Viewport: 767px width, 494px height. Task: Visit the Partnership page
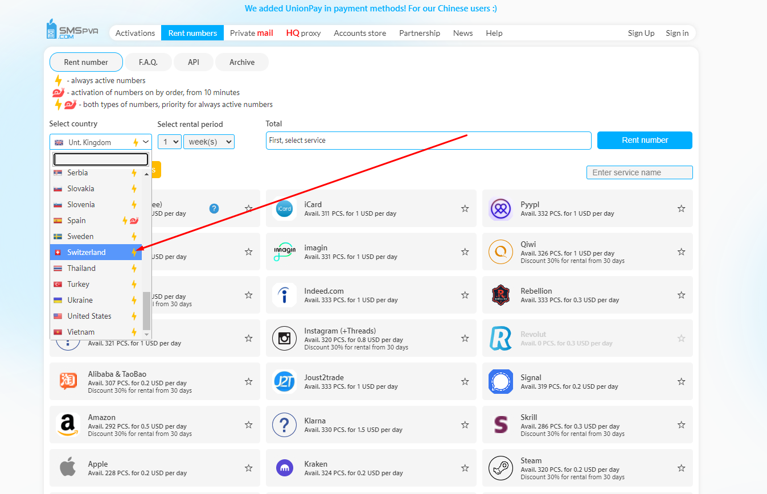(420, 33)
